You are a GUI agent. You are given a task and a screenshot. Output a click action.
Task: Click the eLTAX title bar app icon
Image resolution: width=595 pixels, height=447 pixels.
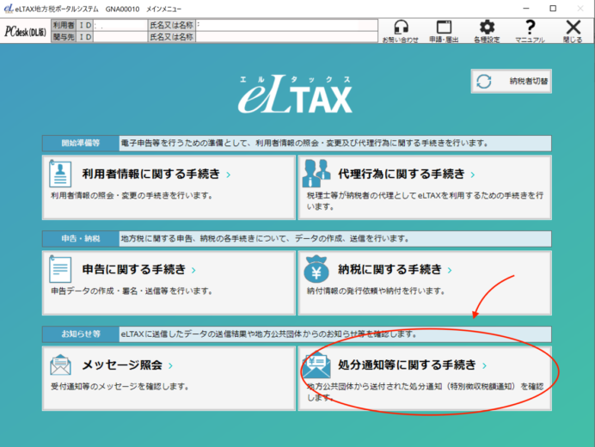tap(9, 9)
